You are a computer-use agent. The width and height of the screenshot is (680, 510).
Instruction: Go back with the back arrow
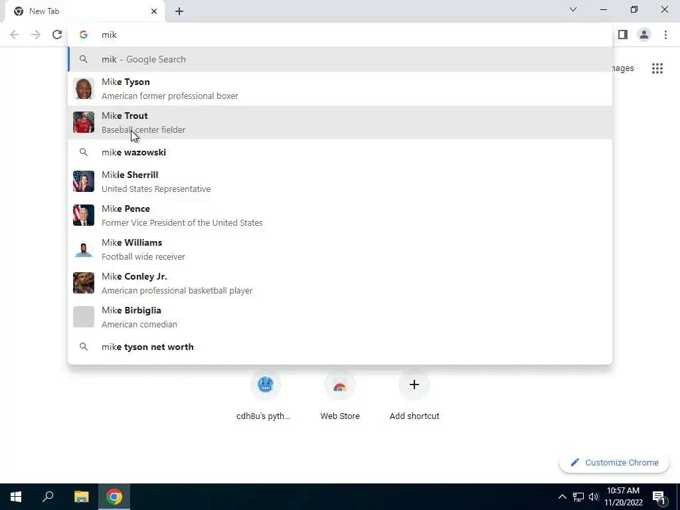(15, 35)
